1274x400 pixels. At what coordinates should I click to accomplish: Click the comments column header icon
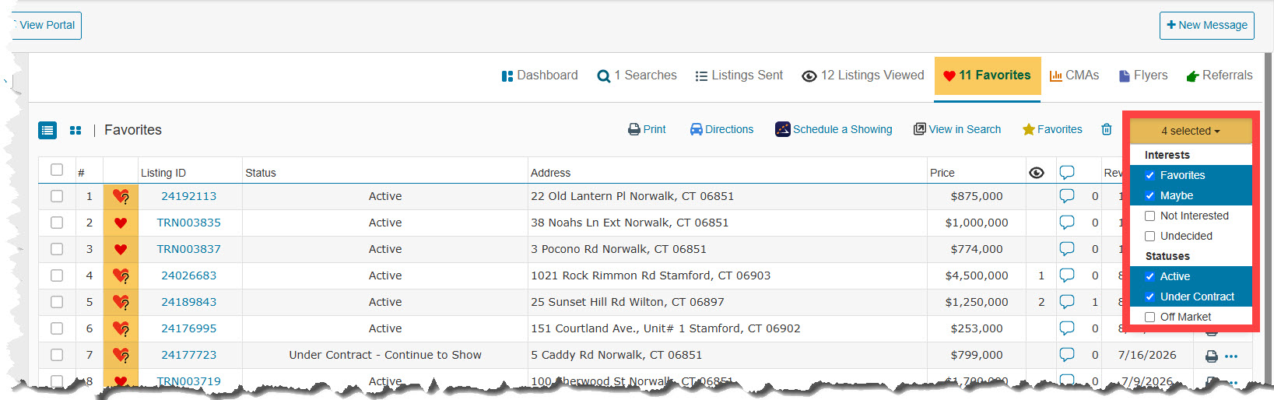(1067, 172)
